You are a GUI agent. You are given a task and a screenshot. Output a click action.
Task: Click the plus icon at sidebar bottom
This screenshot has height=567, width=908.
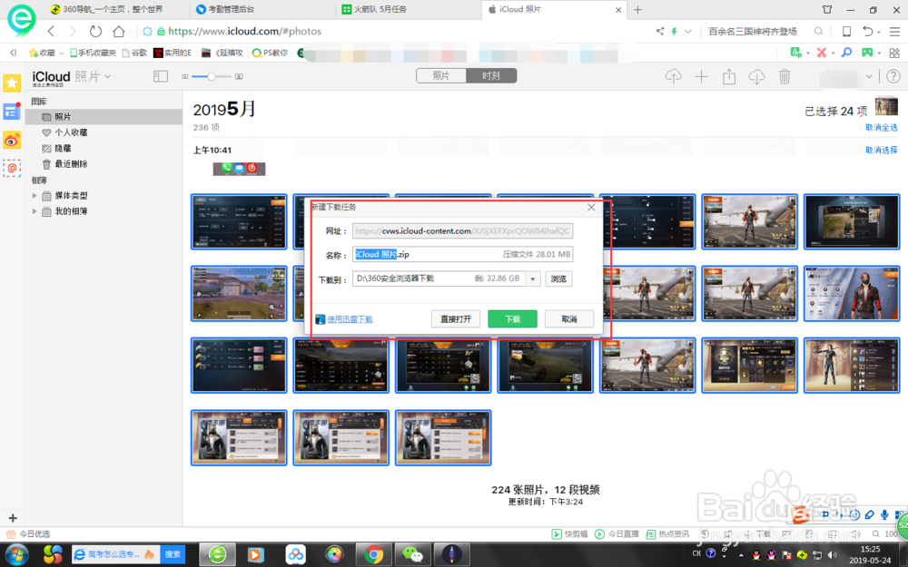coord(13,518)
